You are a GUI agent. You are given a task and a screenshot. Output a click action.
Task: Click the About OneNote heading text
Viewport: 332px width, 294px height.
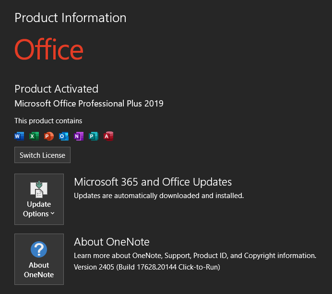coord(112,242)
